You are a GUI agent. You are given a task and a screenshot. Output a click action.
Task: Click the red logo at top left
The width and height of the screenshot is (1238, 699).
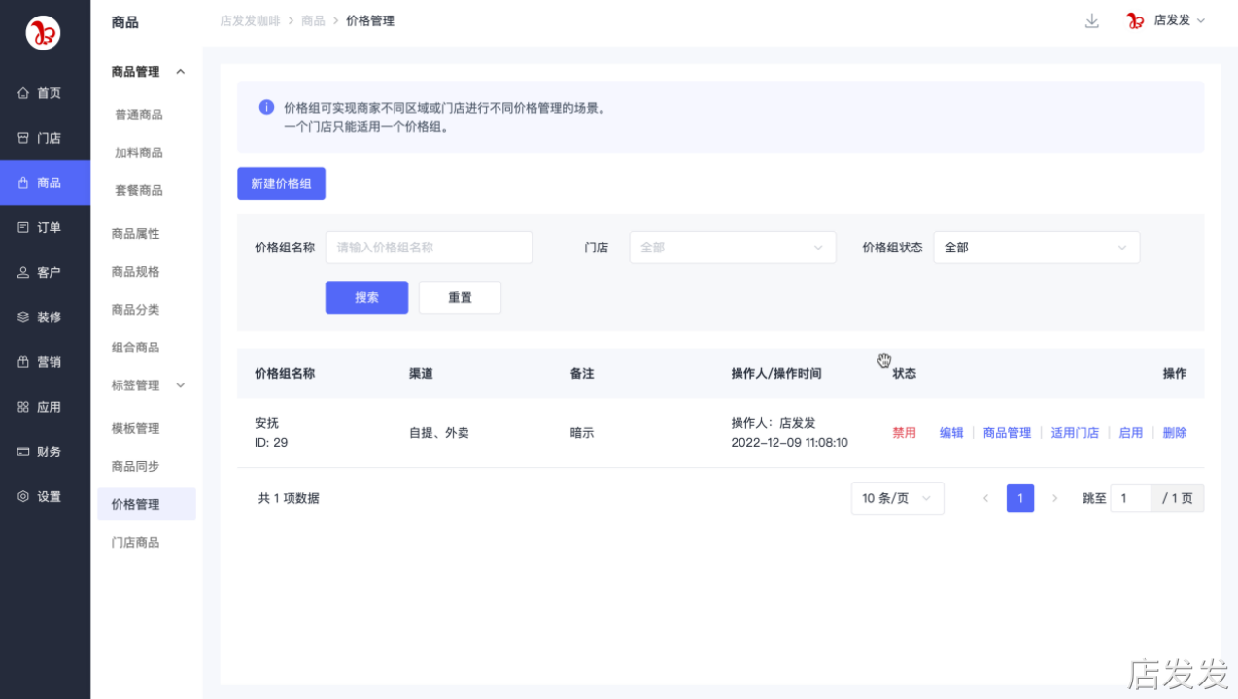(x=43, y=33)
